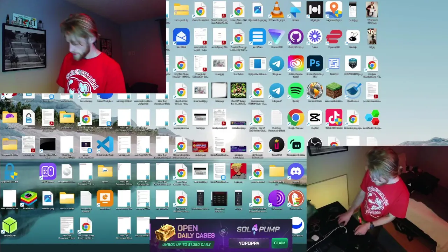Open the Fluidify bee icon shortcut
448x252 pixels.
[x=353, y=37]
